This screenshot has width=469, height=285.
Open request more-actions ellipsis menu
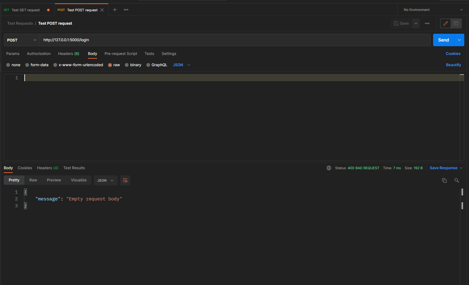(427, 23)
